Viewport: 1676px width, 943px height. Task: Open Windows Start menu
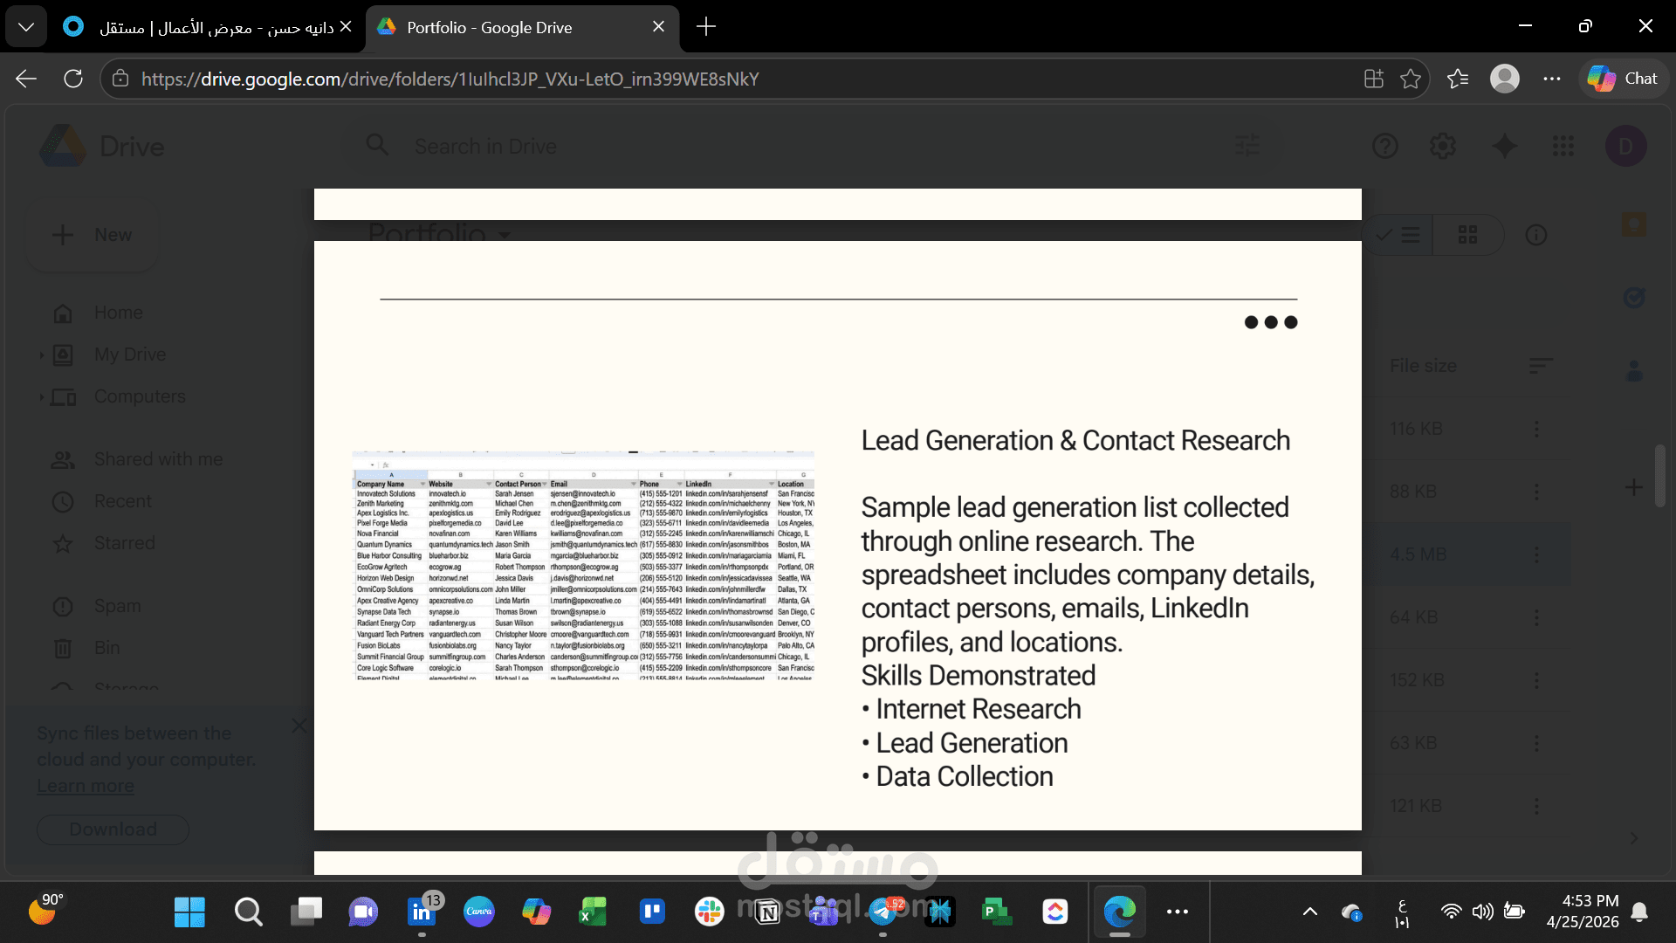(189, 912)
